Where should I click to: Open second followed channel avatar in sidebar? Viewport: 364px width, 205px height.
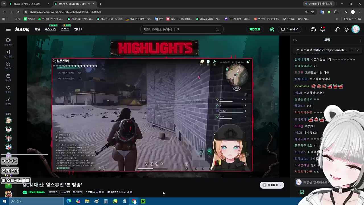[8, 130]
